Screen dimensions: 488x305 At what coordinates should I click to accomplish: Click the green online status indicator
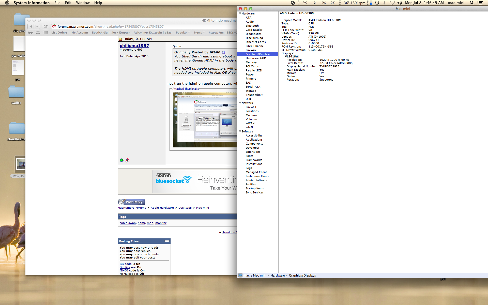click(x=121, y=160)
